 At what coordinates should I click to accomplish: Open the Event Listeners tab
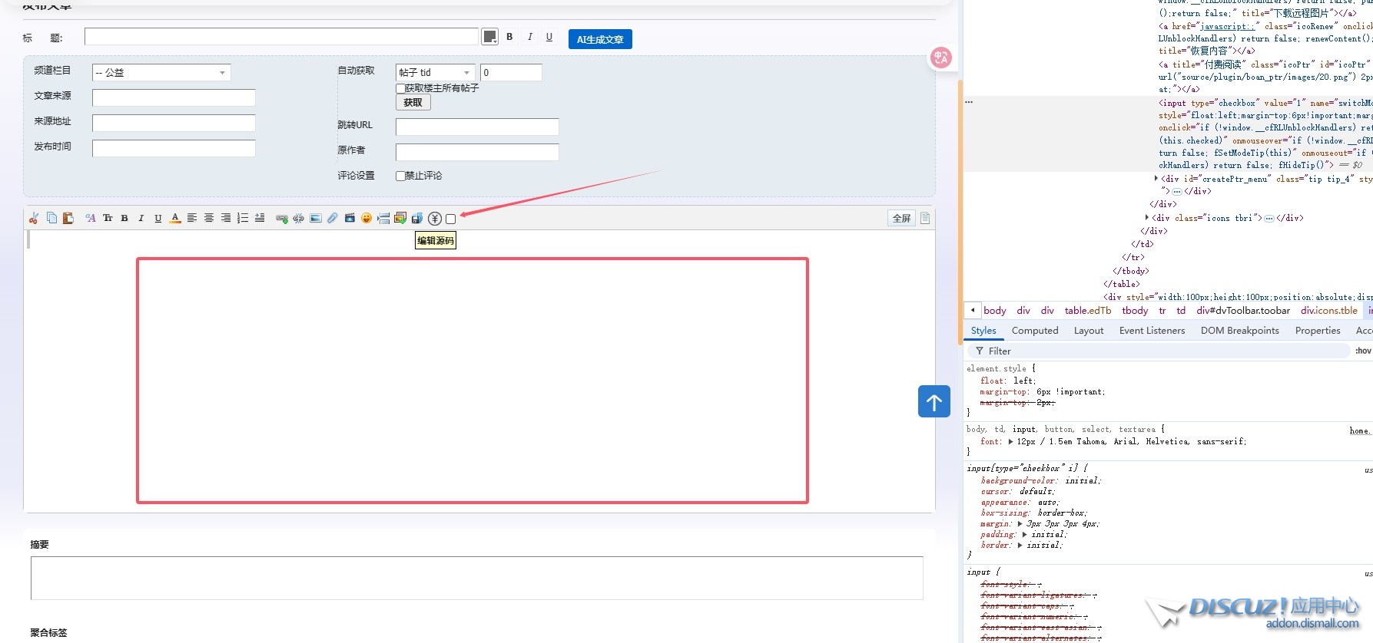tap(1152, 331)
